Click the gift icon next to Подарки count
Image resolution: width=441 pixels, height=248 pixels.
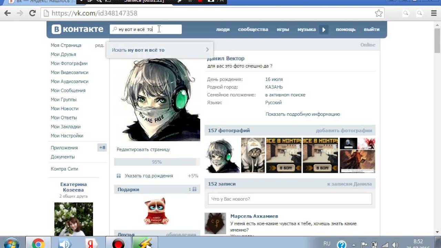(x=194, y=189)
